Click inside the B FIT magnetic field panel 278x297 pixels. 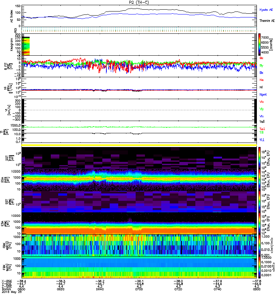[139, 66]
